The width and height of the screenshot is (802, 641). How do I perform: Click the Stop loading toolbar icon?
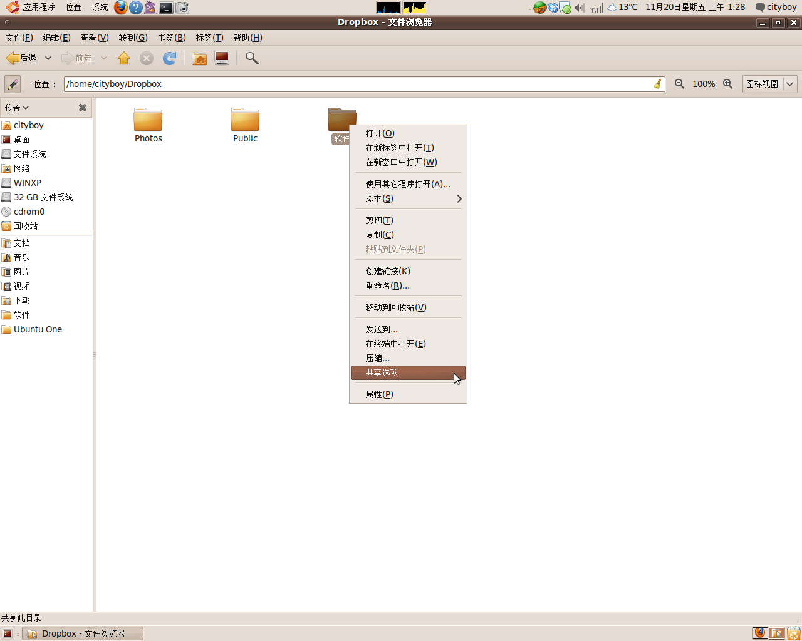point(147,58)
